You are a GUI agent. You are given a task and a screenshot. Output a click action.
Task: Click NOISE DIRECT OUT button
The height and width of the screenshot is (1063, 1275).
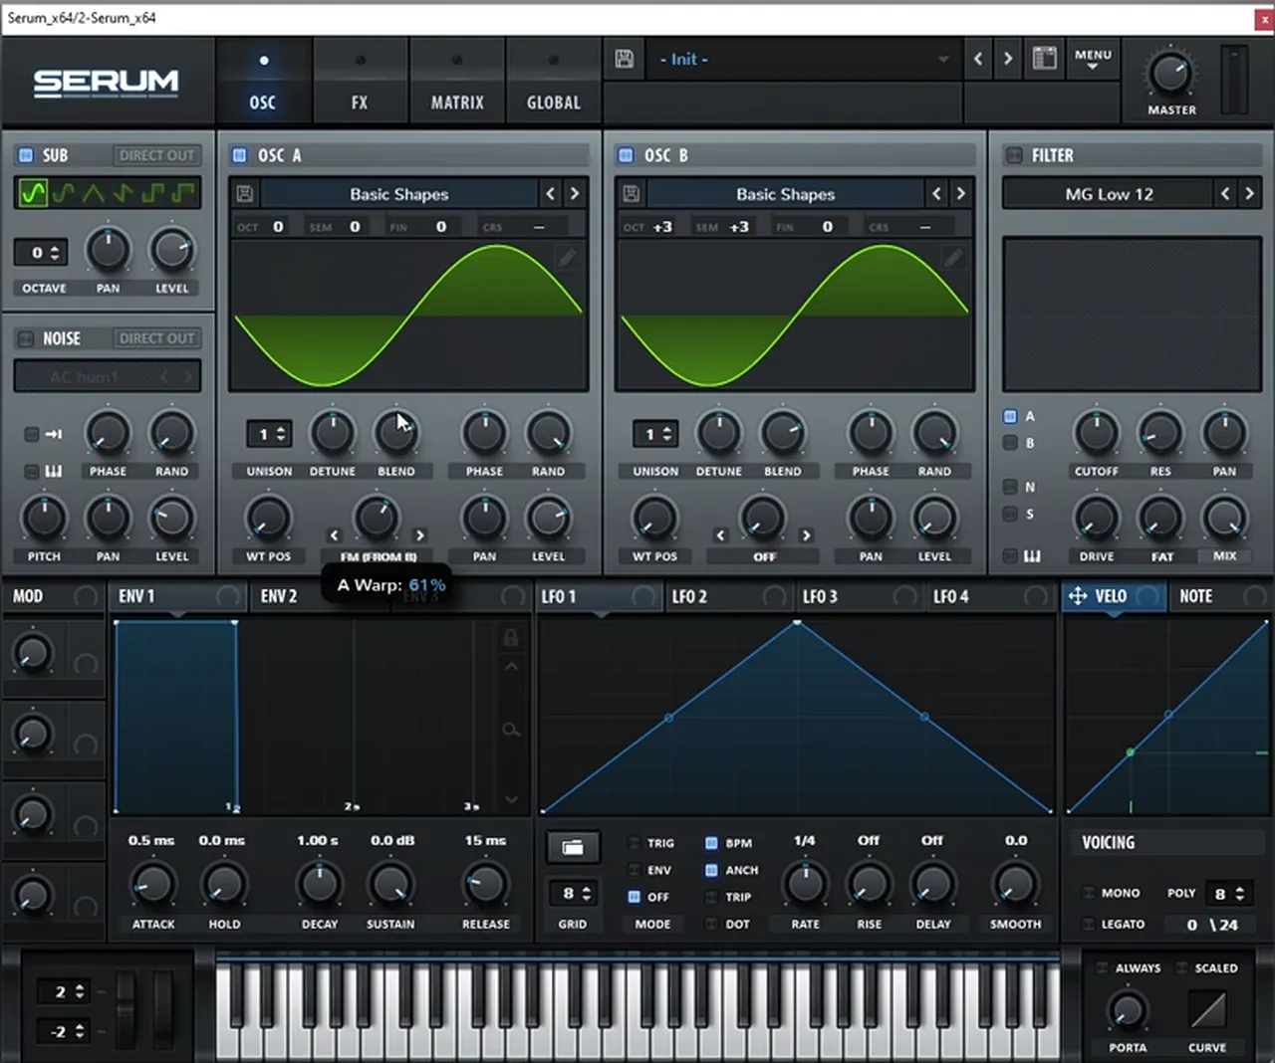coord(156,338)
